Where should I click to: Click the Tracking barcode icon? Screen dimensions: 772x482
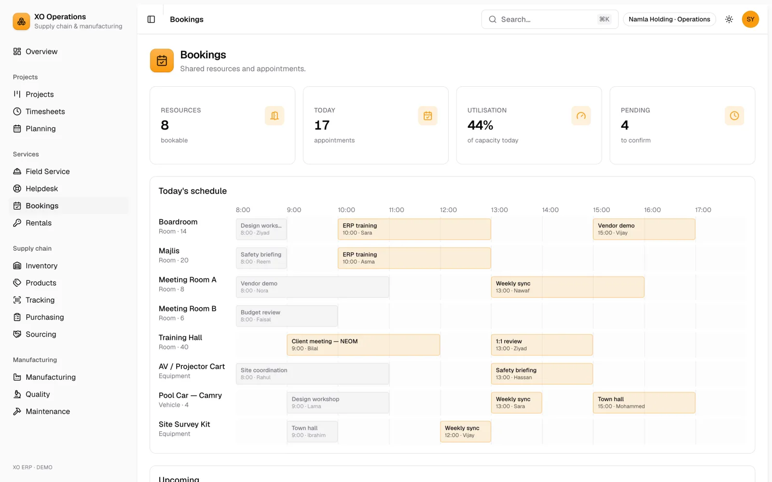click(17, 300)
